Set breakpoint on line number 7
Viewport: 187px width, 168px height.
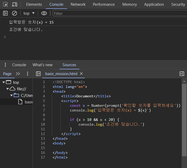(x=44, y=110)
